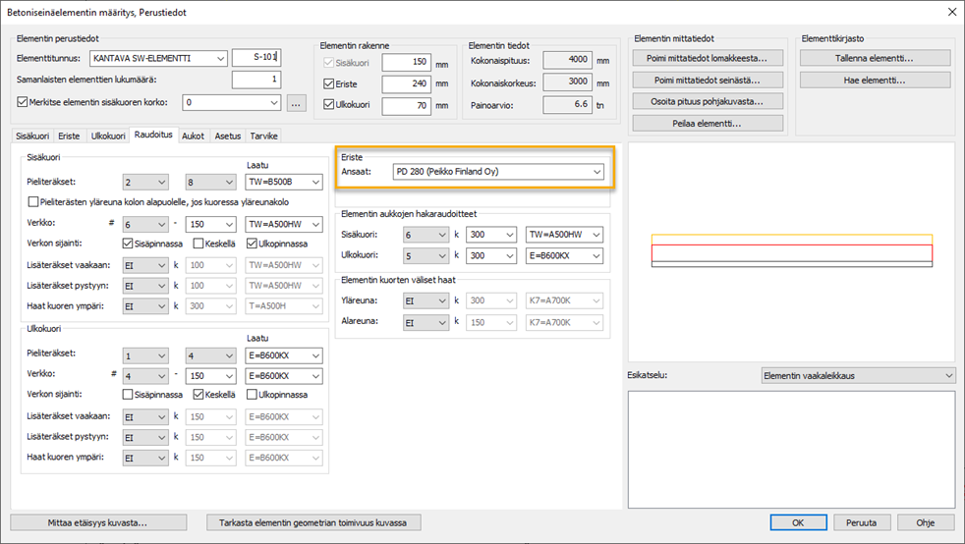Switch to the Asetus tab
This screenshot has height=544, width=965.
tap(227, 136)
